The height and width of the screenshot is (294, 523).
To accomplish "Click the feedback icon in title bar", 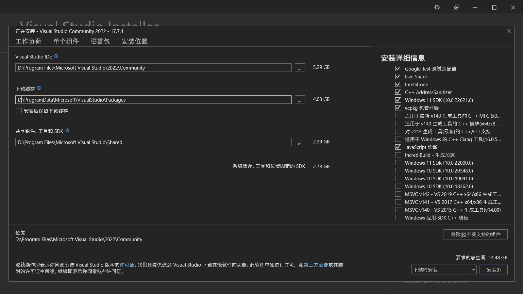I will pyautogui.click(x=456, y=7).
